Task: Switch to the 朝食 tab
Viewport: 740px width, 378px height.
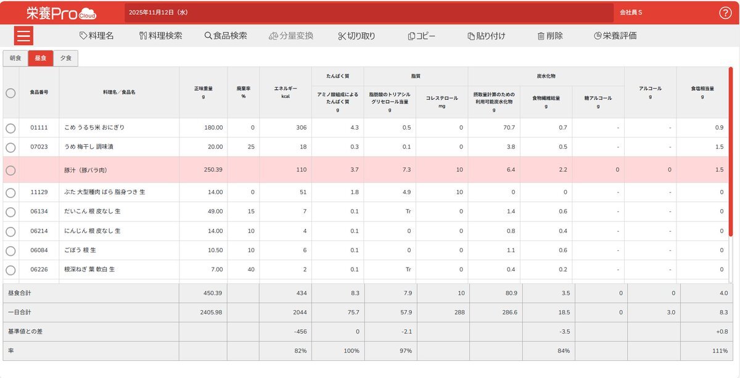Action: pos(15,59)
